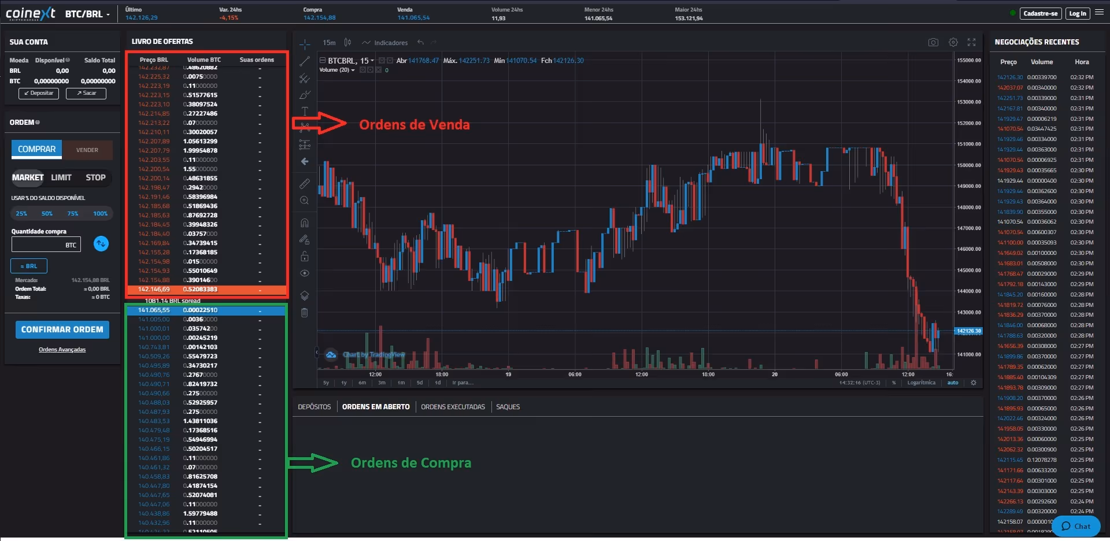Click the undo arrow in chart toolbar
Image resolution: width=1110 pixels, height=541 pixels.
pyautogui.click(x=421, y=42)
